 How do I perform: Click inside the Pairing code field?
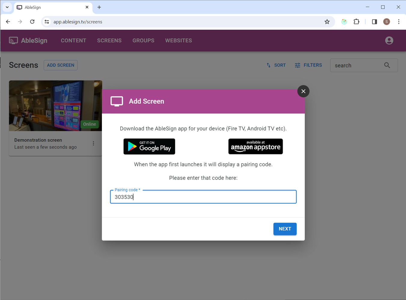(203, 197)
